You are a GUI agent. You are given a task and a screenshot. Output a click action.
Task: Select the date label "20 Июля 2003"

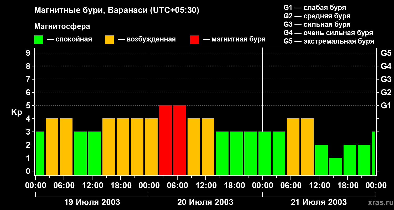click(205, 202)
